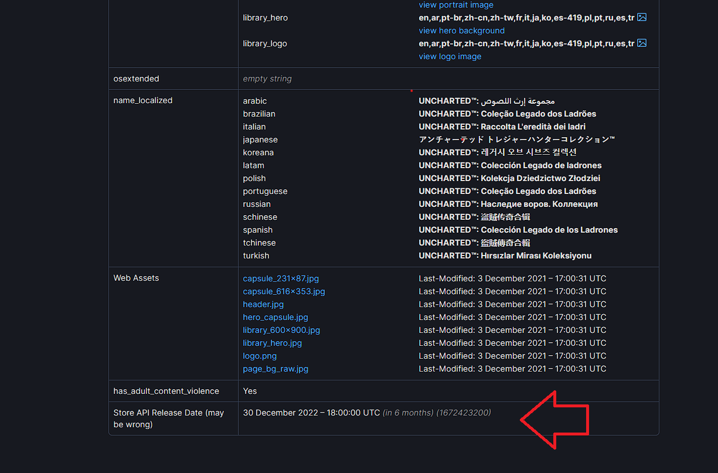Select the Italian title 'Raccolta L'eredità dei ladri'
Viewport: 718px width, 473px height.
[533, 127]
